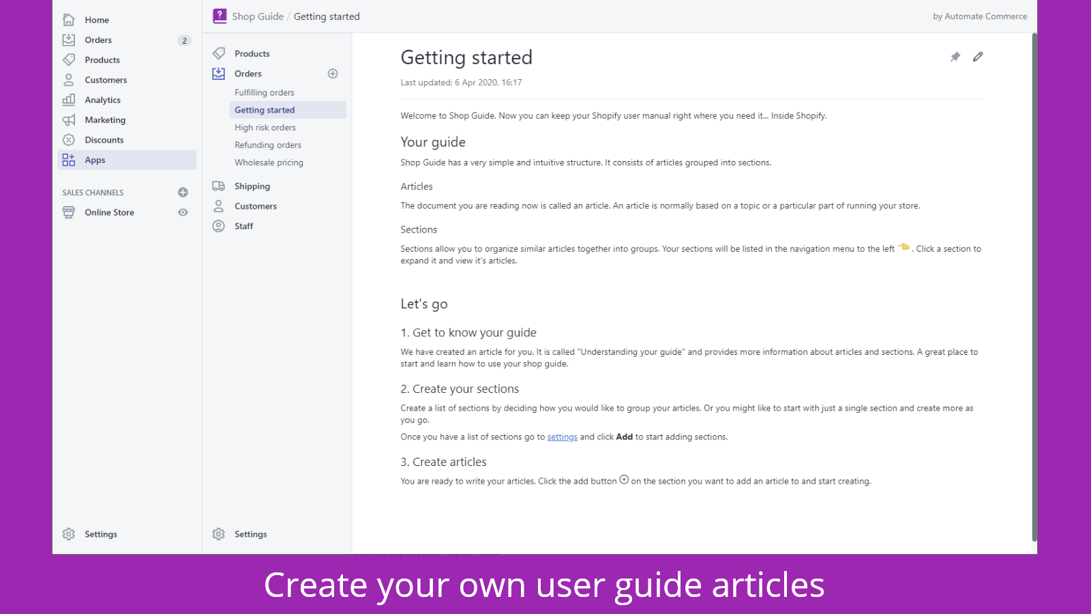This screenshot has width=1091, height=614.
Task: Pin the Getting started article
Action: click(955, 57)
